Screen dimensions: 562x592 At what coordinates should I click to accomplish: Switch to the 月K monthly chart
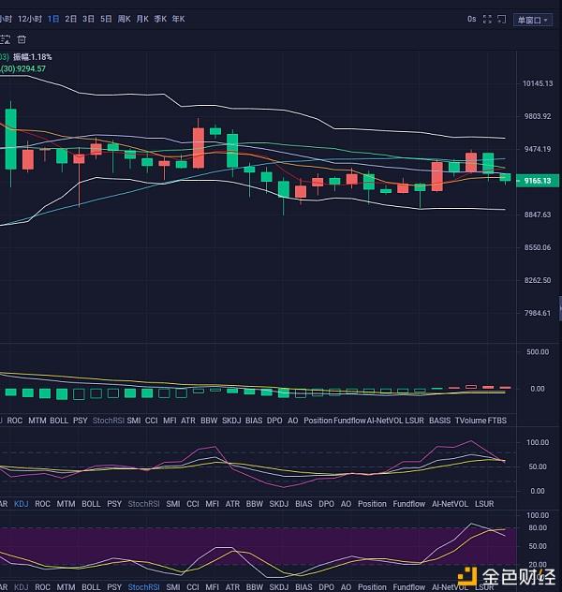point(142,19)
